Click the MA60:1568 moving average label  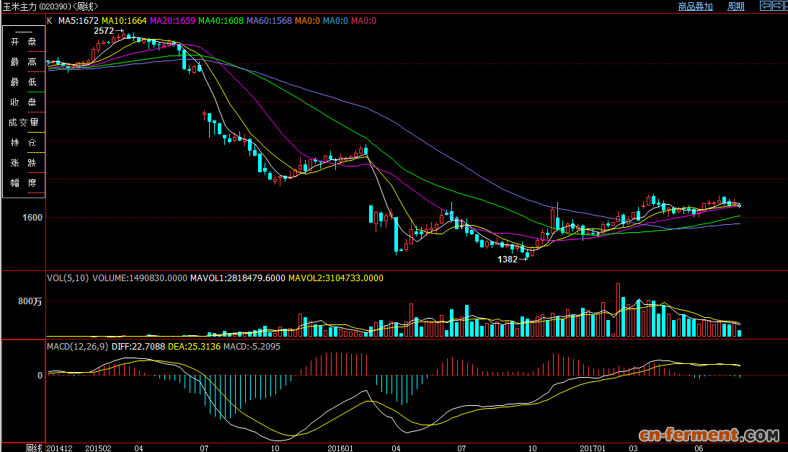coord(269,21)
